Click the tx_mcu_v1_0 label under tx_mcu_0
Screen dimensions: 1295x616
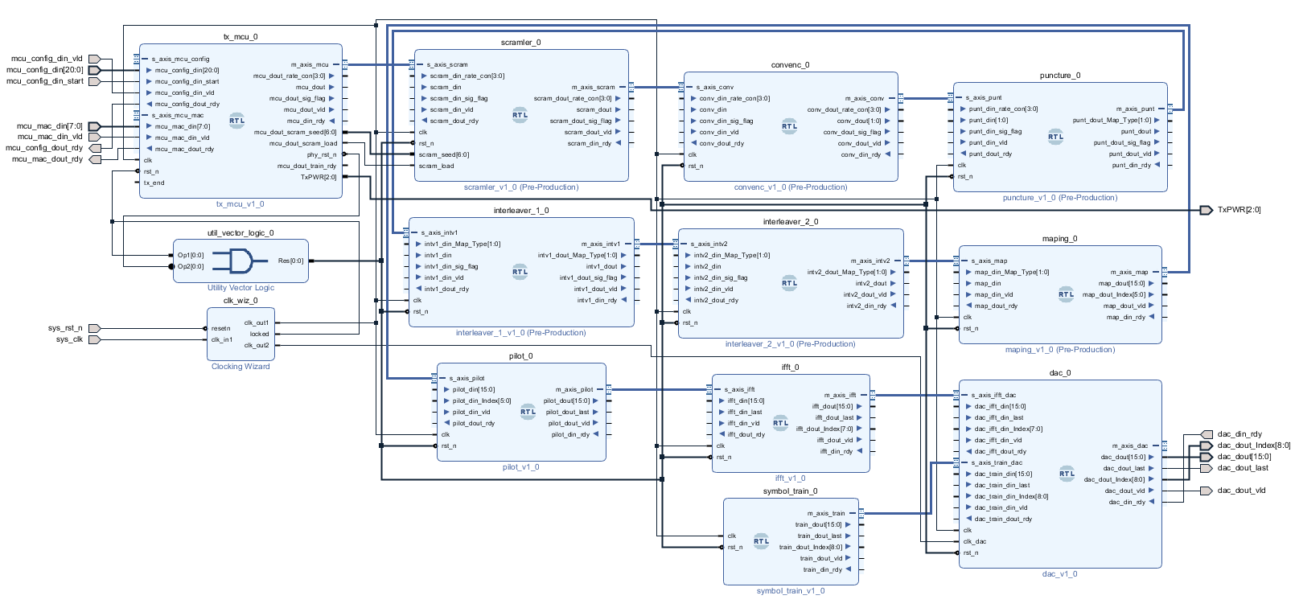coord(240,204)
